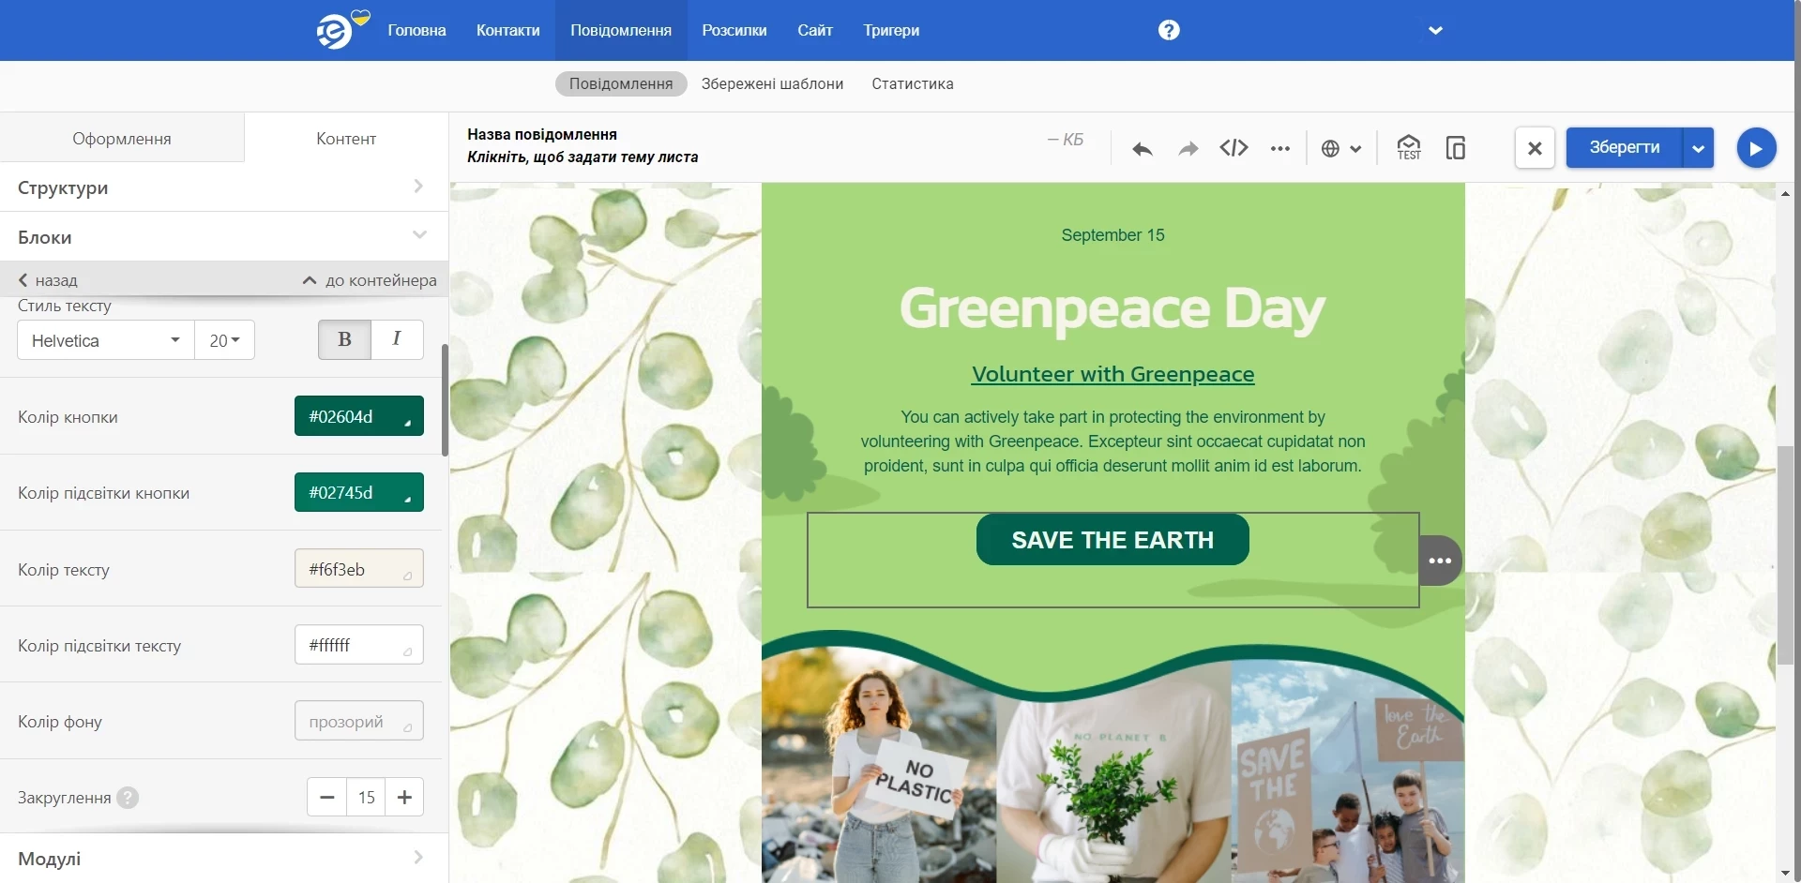Open the HTML code editor icon
The image size is (1801, 883).
click(x=1234, y=148)
